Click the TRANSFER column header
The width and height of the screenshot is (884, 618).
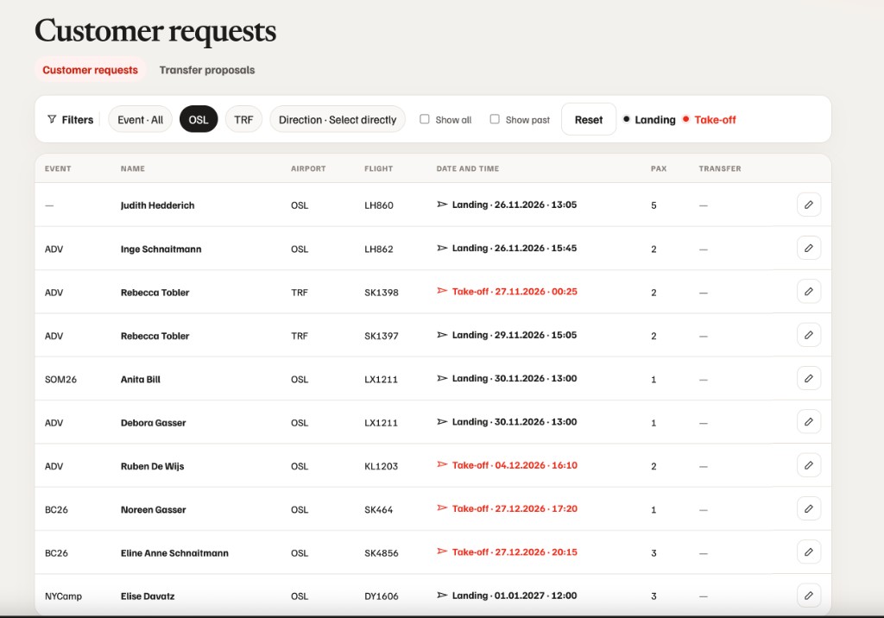pyautogui.click(x=720, y=168)
